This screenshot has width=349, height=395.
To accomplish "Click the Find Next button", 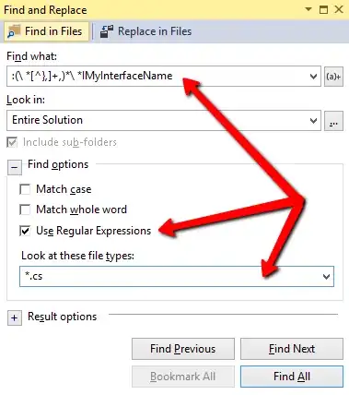I will click(x=292, y=349).
